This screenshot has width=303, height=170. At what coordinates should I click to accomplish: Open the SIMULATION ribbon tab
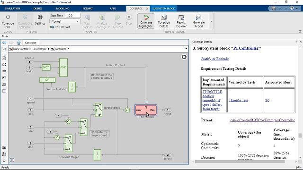pyautogui.click(x=12, y=8)
